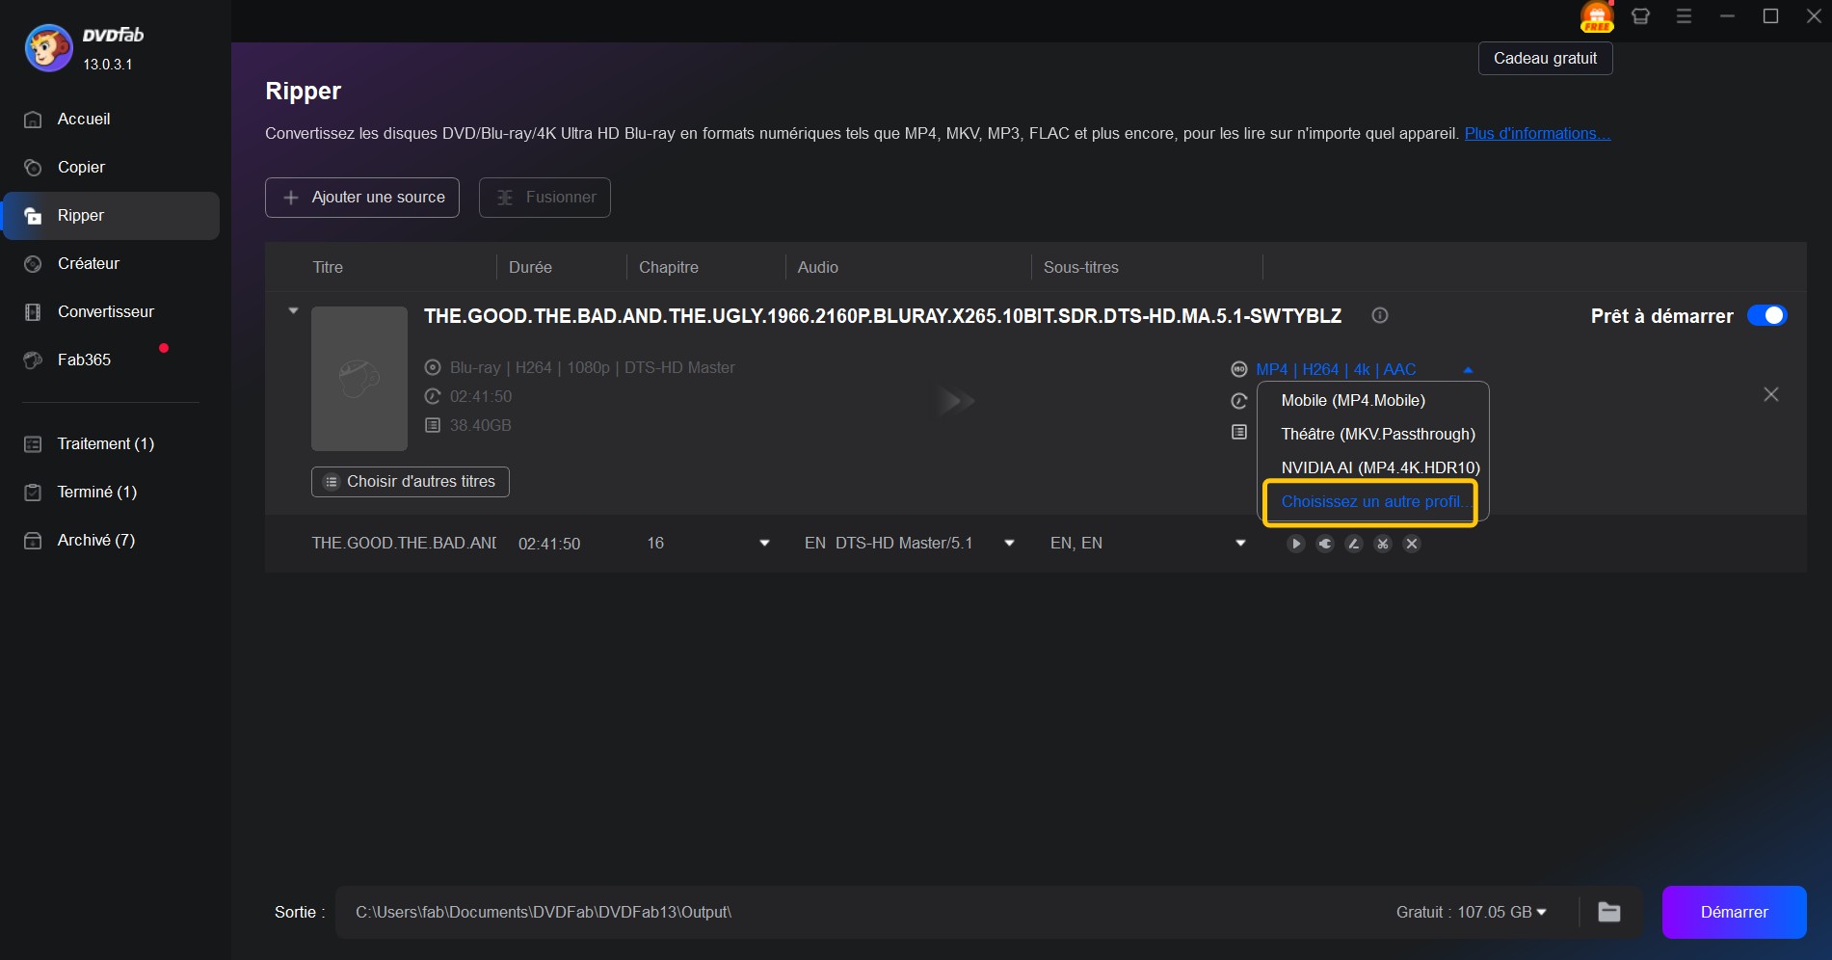This screenshot has height=960, width=1832.
Task: Click the Fab365 globe icon
Action: 33,360
